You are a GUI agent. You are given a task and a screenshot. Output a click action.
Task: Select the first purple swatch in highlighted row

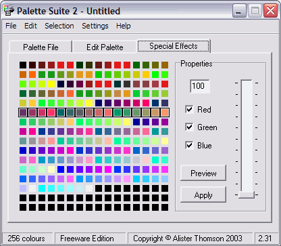pos(23,112)
